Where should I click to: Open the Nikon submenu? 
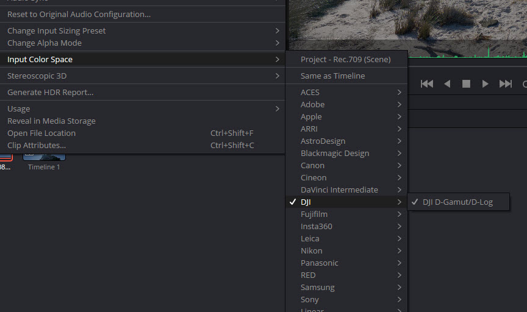click(x=346, y=251)
